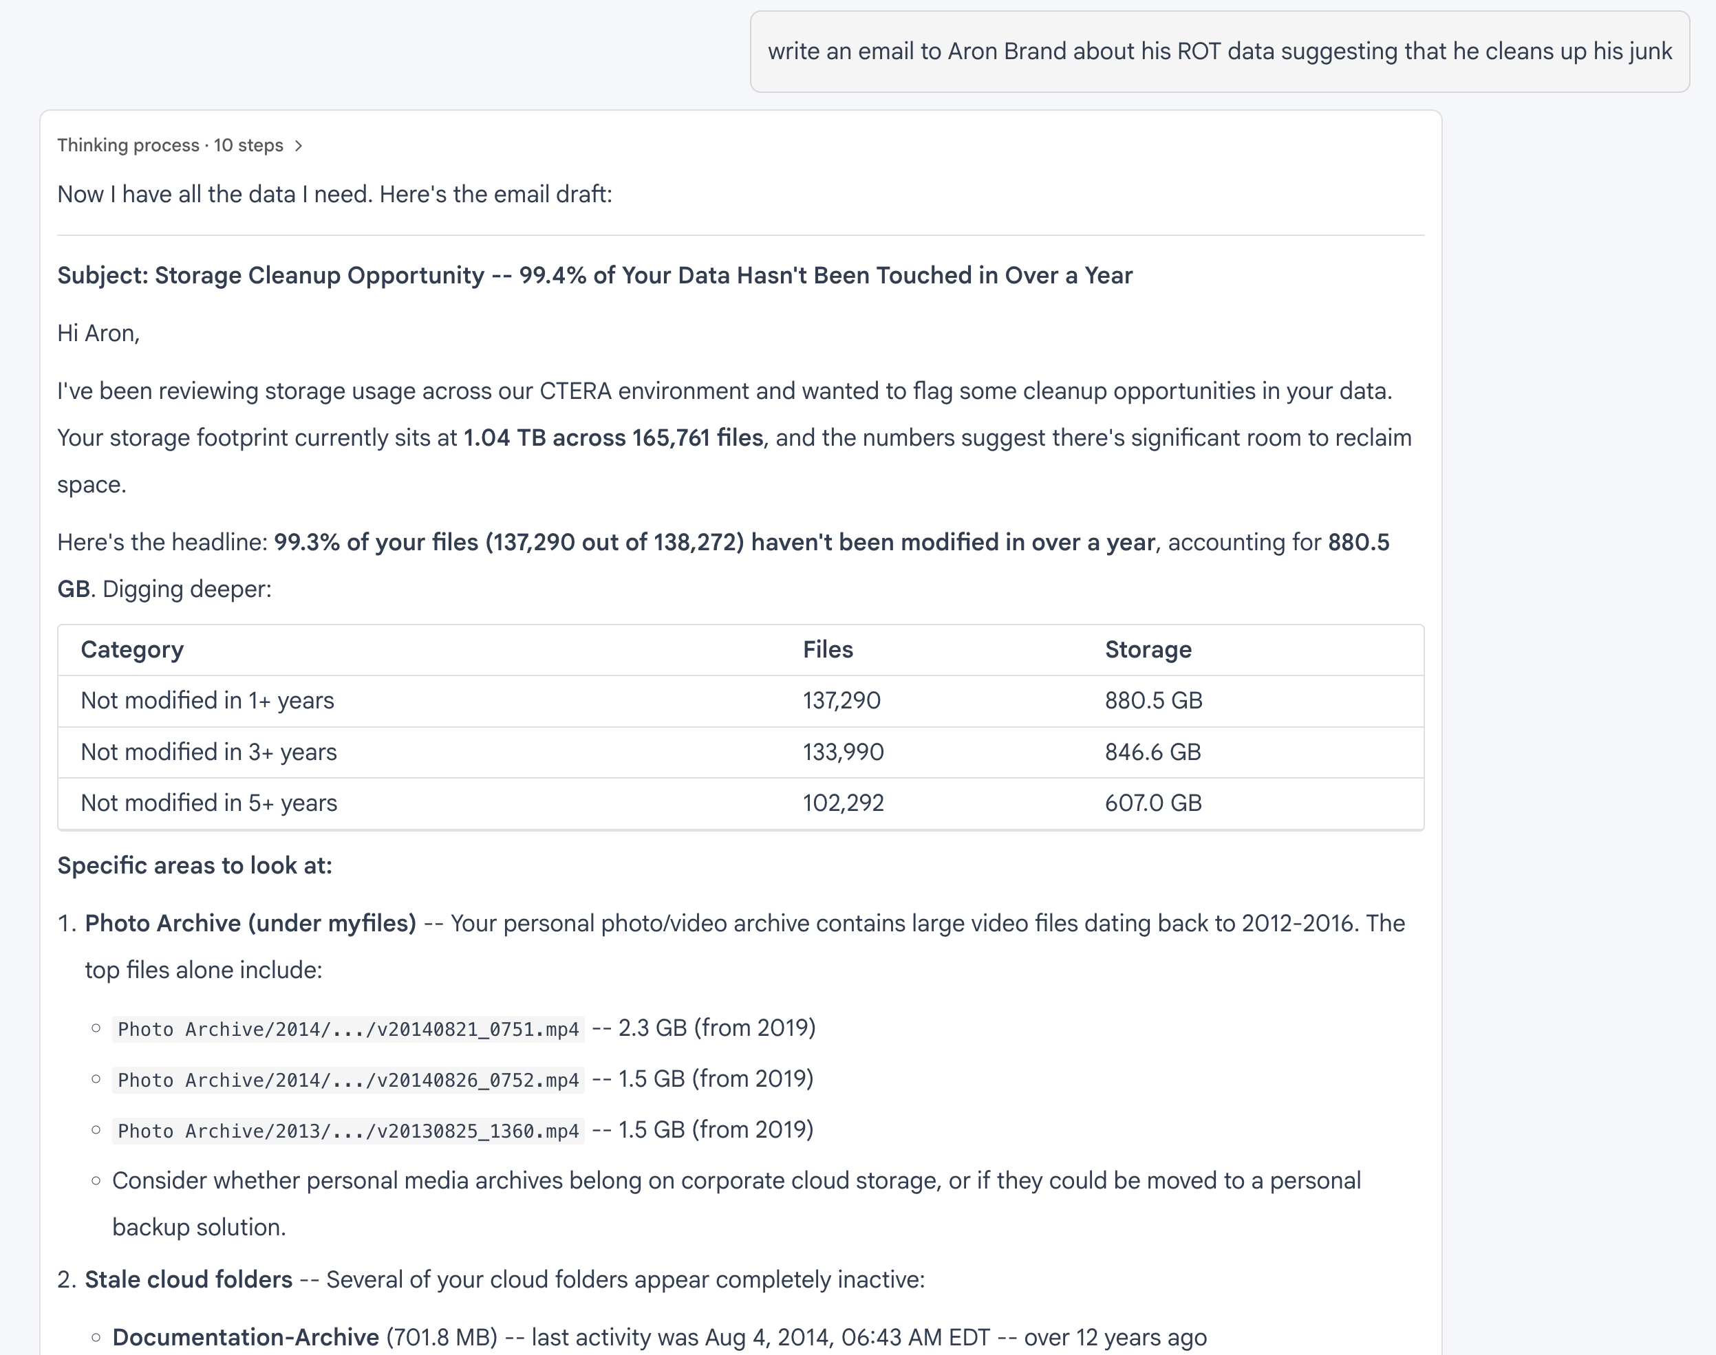Image resolution: width=1716 pixels, height=1355 pixels.
Task: Select the Not modified in 3+ years row
Action: point(740,752)
